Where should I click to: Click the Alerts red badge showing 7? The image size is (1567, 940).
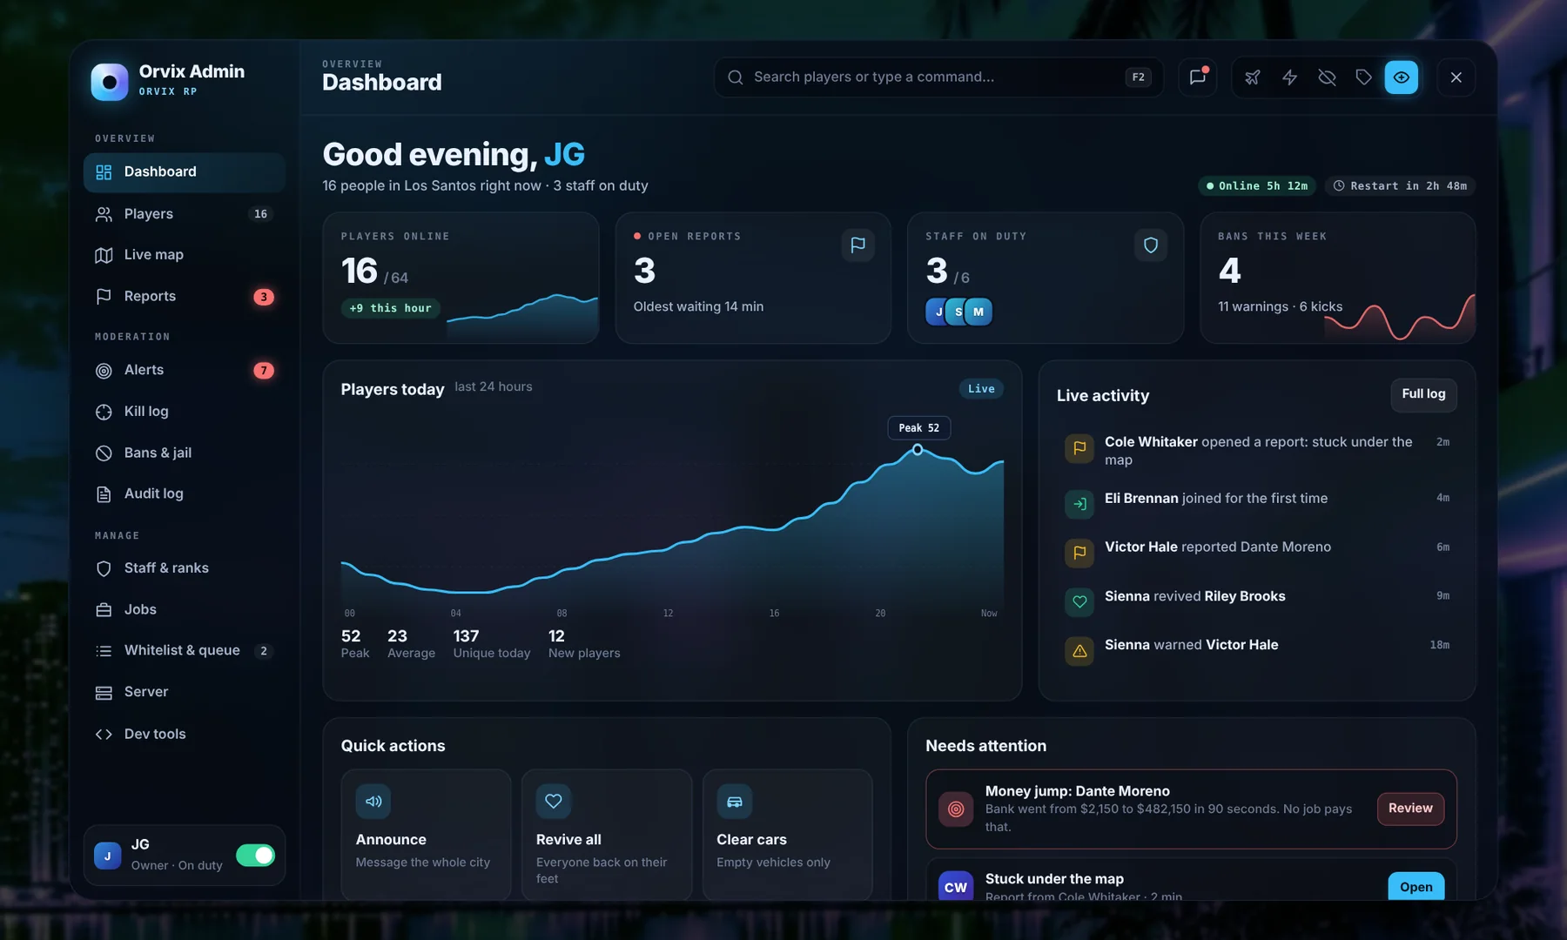264,371
